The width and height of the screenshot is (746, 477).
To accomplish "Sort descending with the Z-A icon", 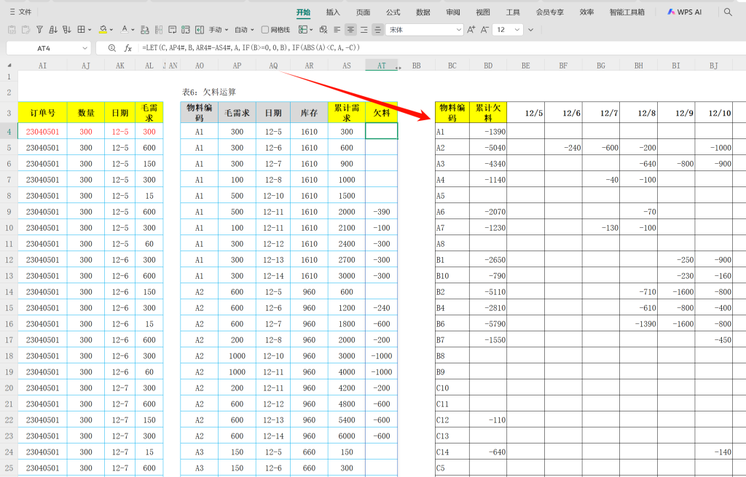I will [x=67, y=29].
